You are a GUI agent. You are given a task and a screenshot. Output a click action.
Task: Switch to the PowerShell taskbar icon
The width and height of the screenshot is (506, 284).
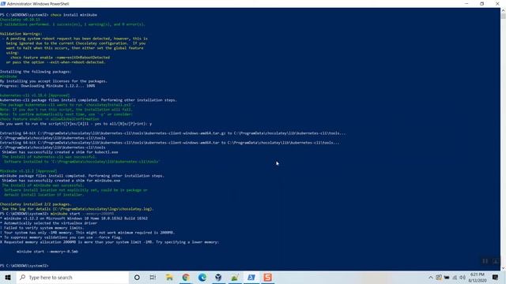point(251,277)
